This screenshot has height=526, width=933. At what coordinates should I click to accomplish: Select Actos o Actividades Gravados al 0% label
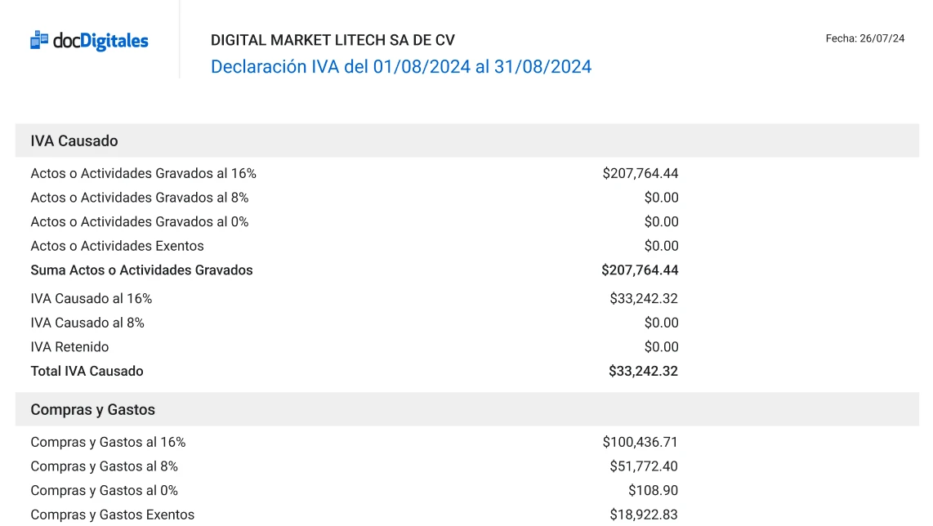[140, 222]
